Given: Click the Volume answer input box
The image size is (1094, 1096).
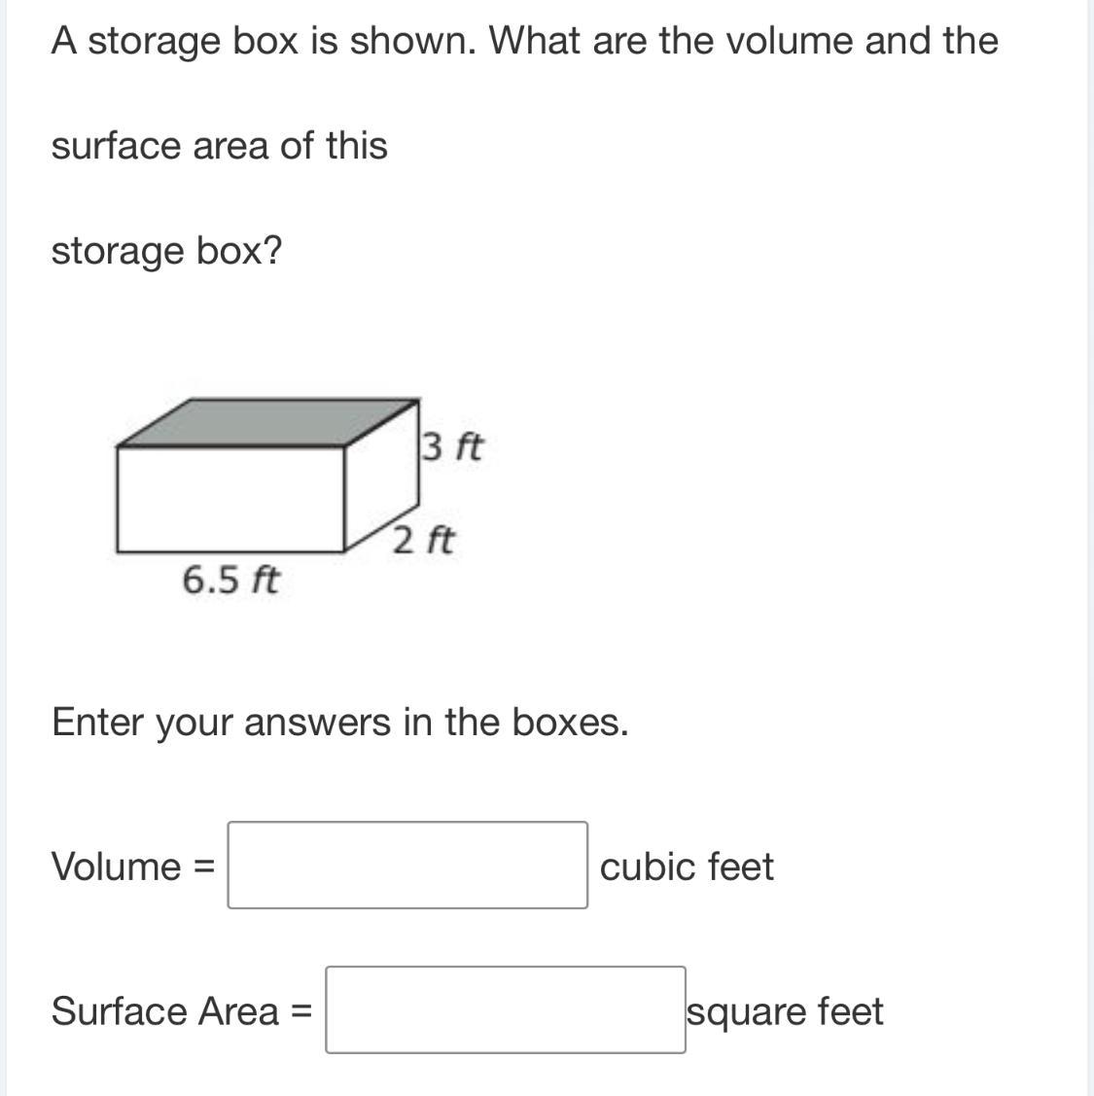Looking at the screenshot, I should pos(407,865).
